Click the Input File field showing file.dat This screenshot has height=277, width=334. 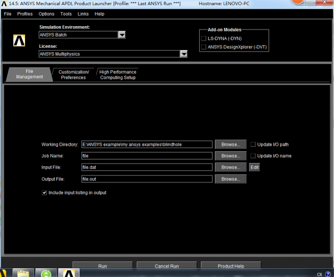tap(147, 167)
